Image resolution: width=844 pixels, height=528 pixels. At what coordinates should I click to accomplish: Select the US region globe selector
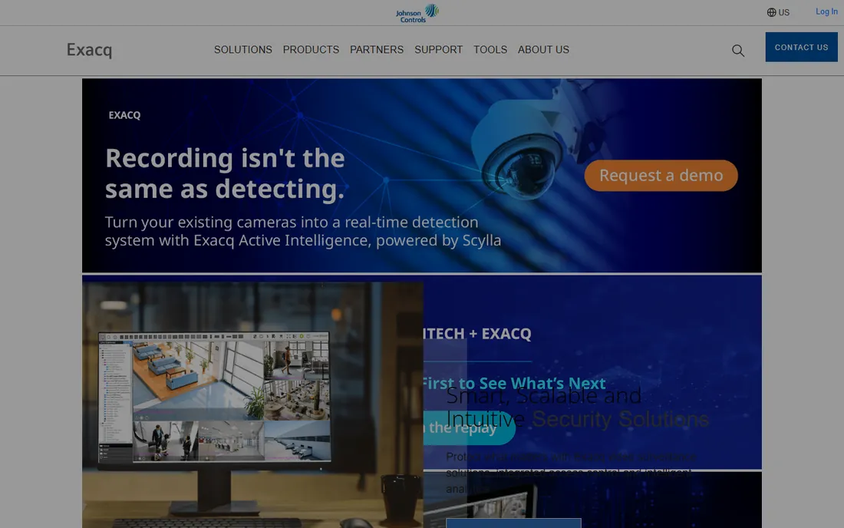pyautogui.click(x=778, y=12)
